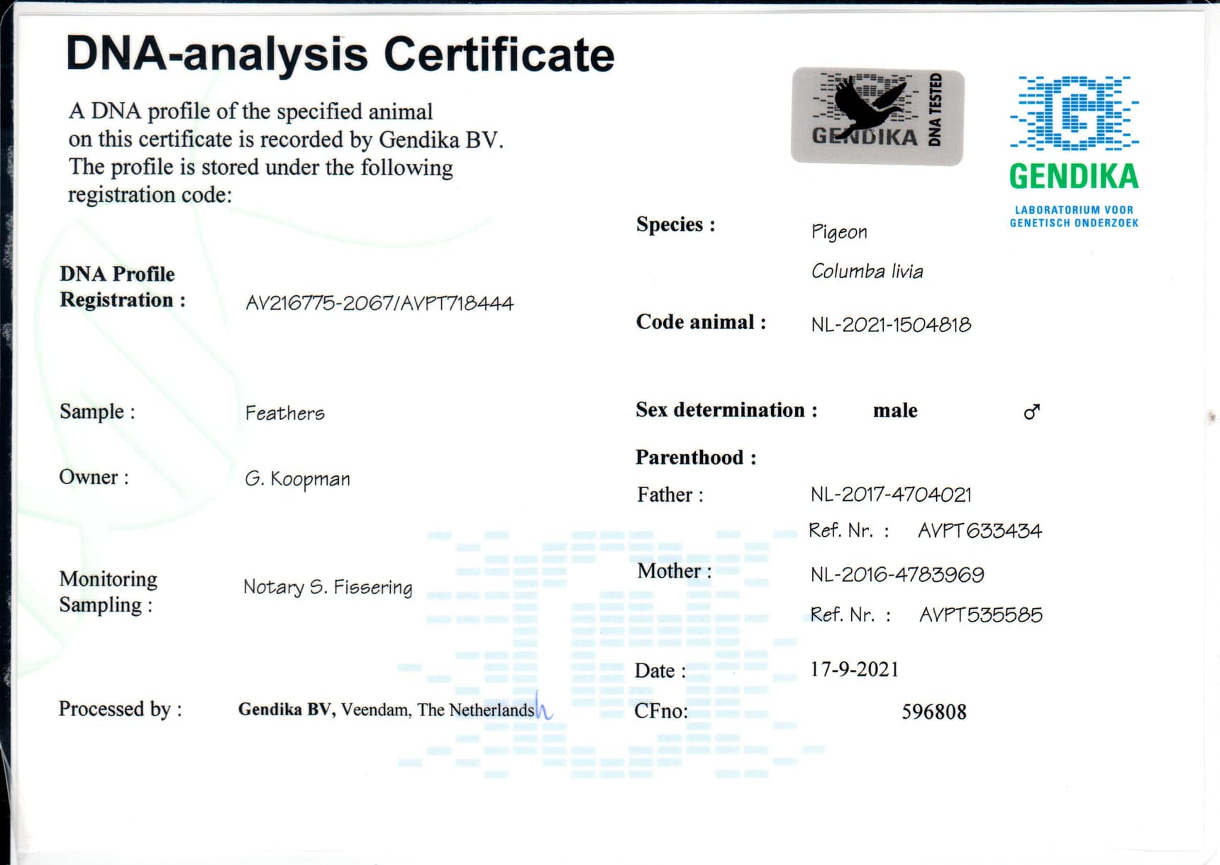Click the CFno value 596808
This screenshot has width=1220, height=865.
click(933, 712)
